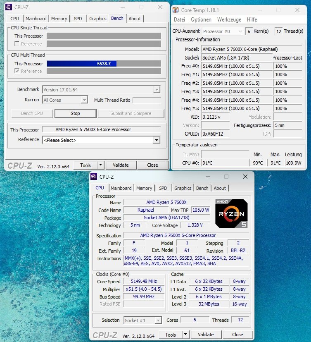Open the Mainboard tab in the lower CPU-Z window
The image size is (311, 342).
121,188
